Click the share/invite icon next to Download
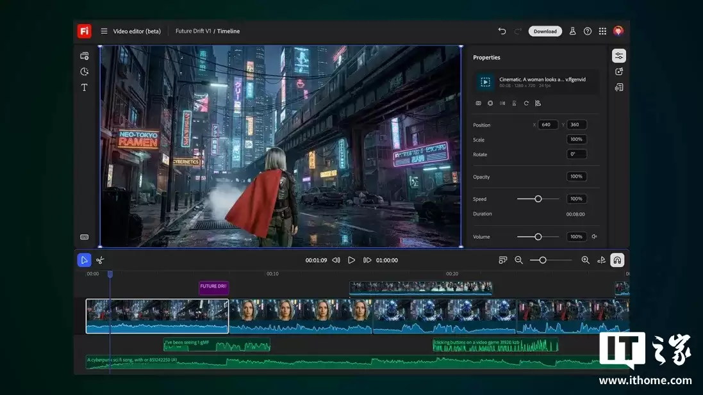 [x=572, y=31]
